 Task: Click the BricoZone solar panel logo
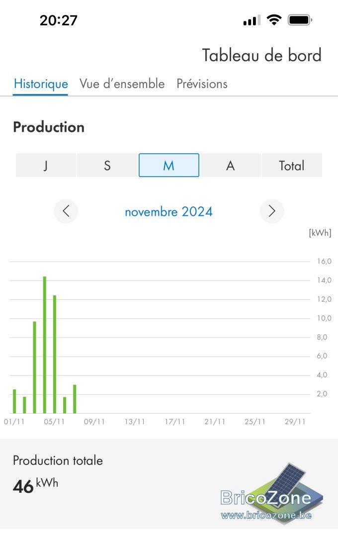[271, 492]
